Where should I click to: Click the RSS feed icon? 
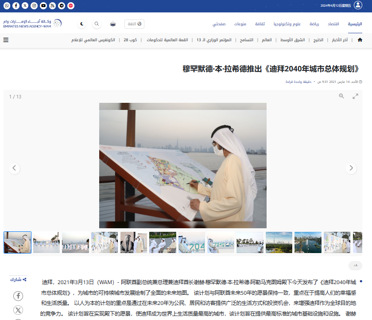point(52,6)
